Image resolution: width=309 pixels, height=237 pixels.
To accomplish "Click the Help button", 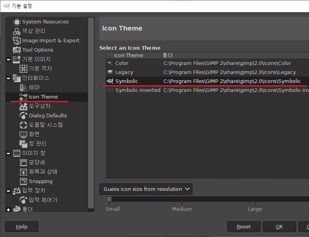I will click(x=22, y=226).
